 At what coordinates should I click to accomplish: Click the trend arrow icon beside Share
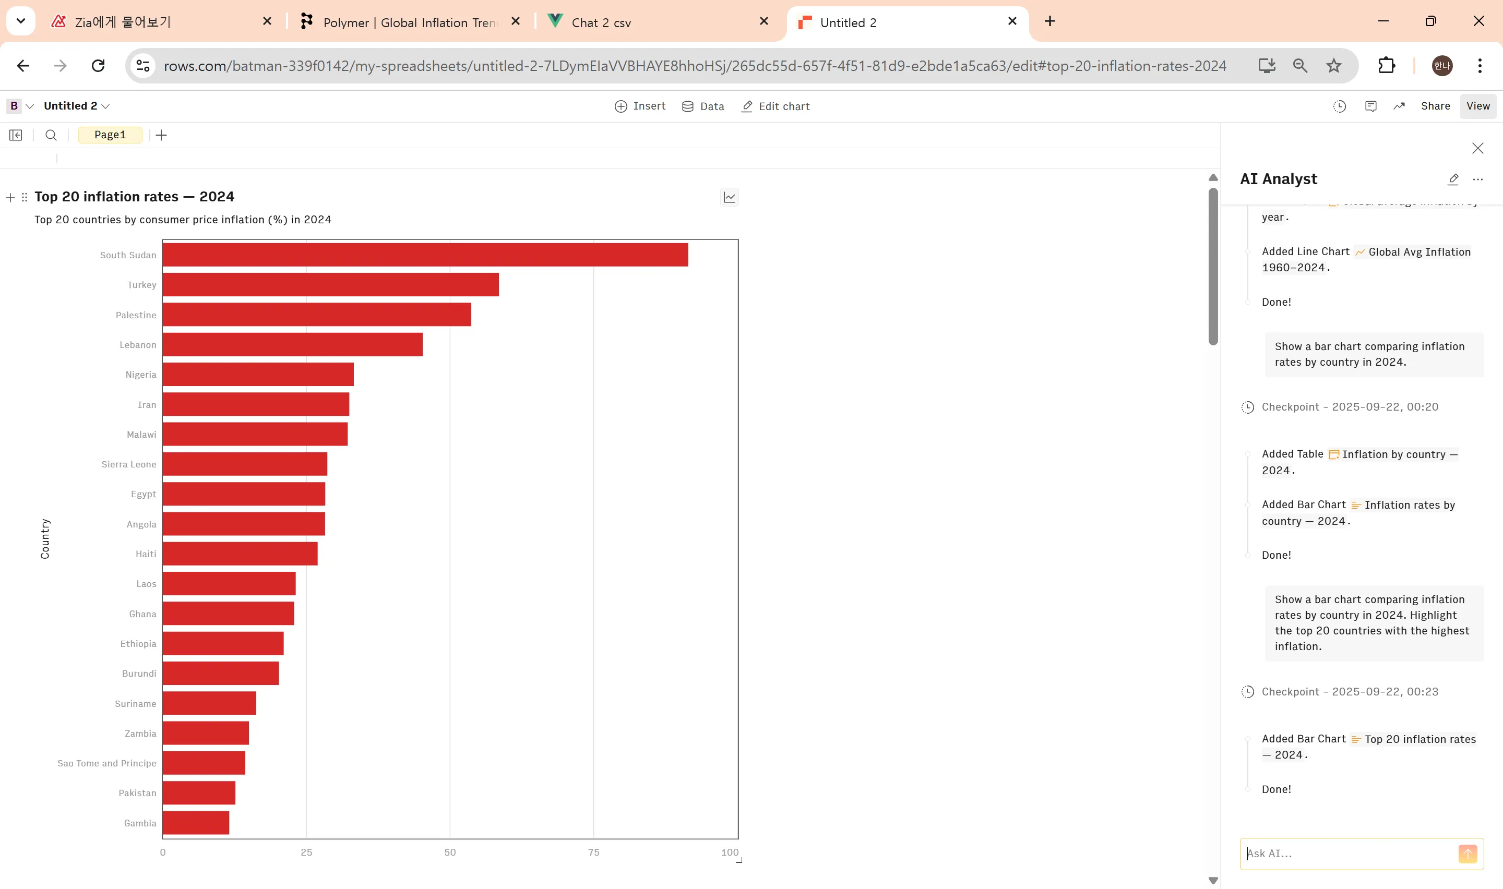(1399, 106)
